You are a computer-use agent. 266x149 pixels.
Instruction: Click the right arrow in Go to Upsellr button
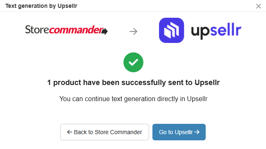(197, 132)
